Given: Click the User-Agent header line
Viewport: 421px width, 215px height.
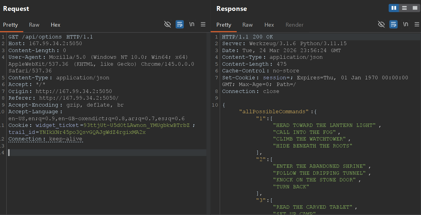Looking at the screenshot, I should tap(101, 64).
